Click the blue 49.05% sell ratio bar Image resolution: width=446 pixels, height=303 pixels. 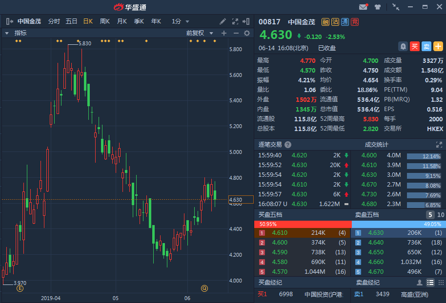[399, 224]
